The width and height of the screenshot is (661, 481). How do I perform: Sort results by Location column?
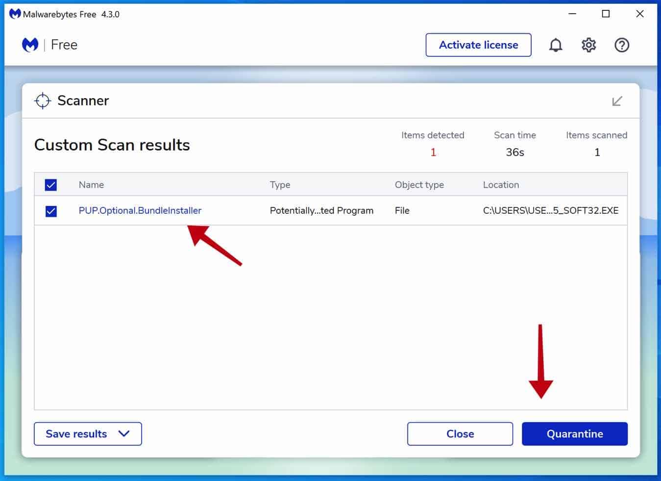tap(500, 185)
